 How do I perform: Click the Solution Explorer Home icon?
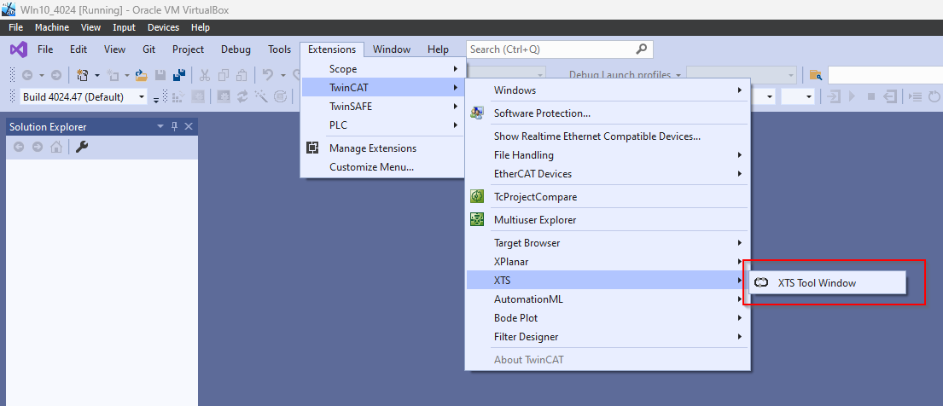56,147
